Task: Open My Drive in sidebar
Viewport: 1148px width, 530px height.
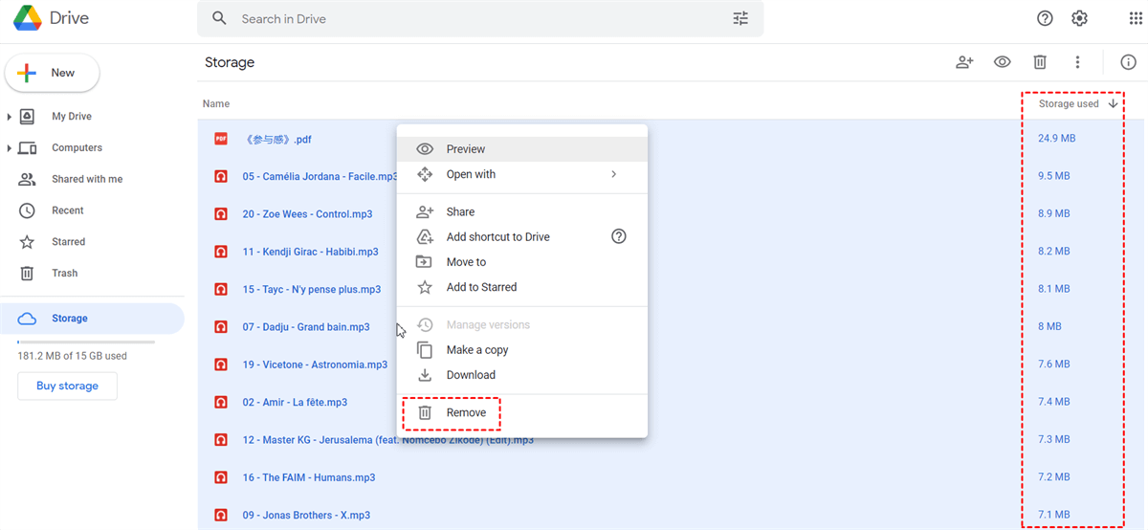Action: coord(72,117)
